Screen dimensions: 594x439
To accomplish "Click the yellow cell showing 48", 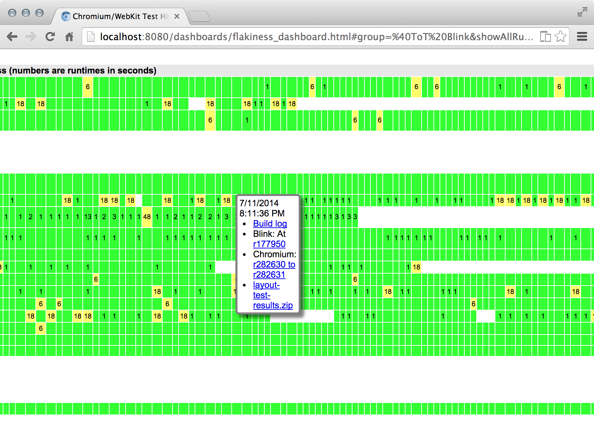I will point(147,217).
